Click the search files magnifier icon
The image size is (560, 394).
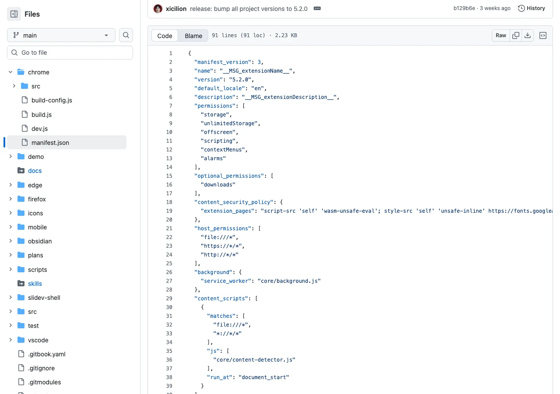pyautogui.click(x=126, y=35)
